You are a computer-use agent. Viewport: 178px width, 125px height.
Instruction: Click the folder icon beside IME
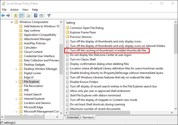(21, 90)
